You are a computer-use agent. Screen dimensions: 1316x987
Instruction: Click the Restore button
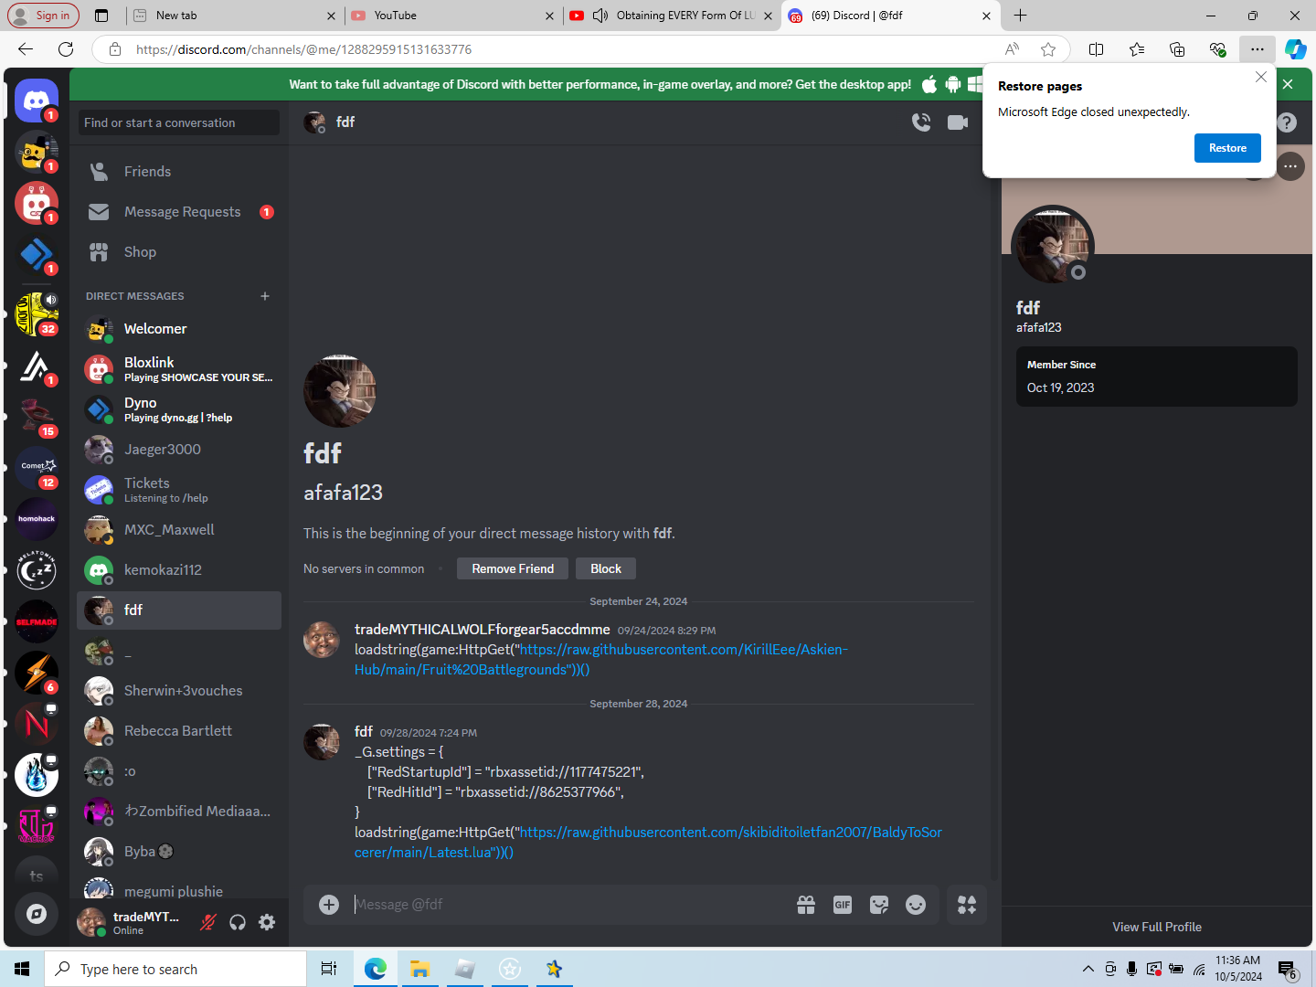[1227, 148]
